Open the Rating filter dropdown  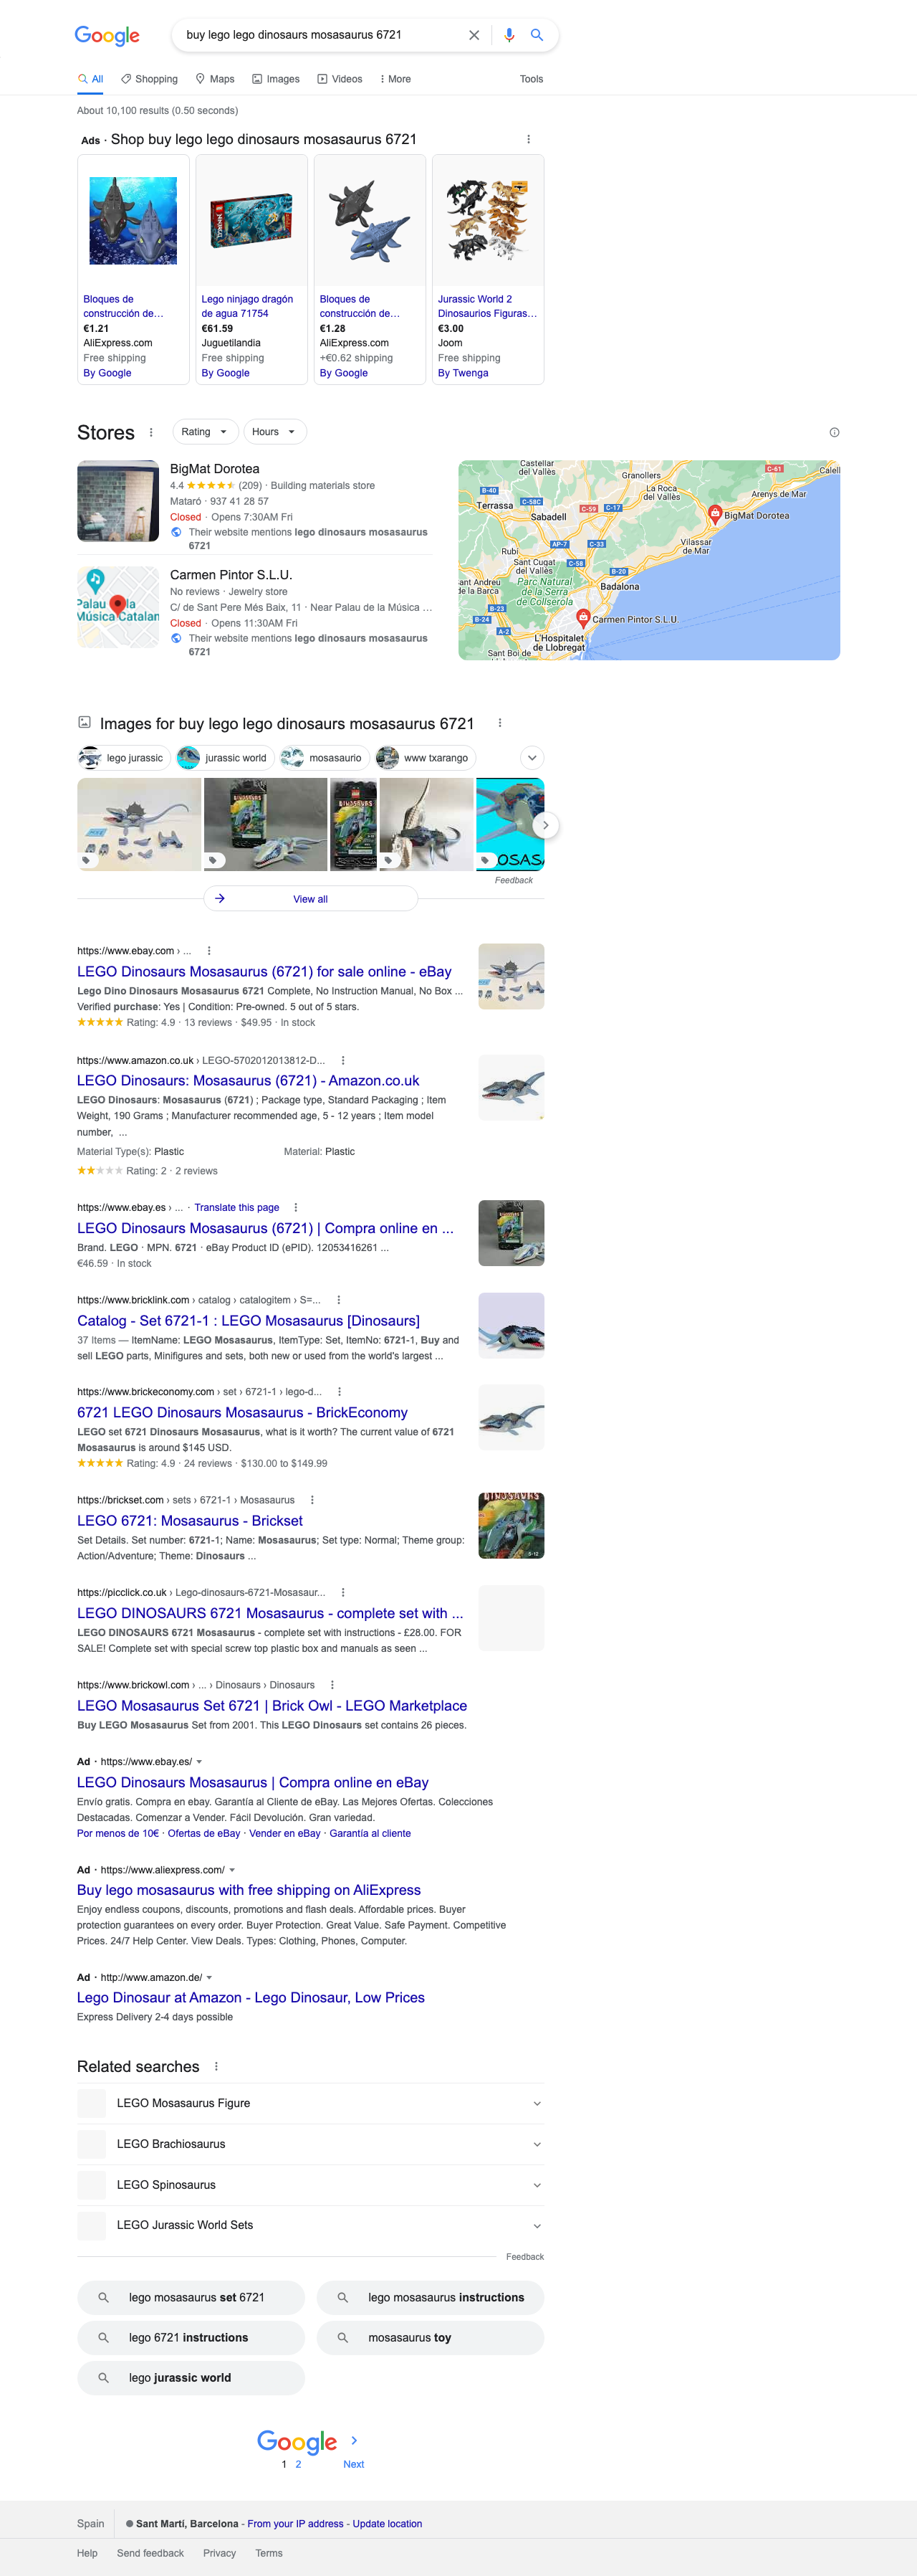pos(205,432)
